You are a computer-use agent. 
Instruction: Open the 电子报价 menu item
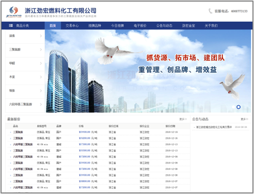[x=140, y=26]
